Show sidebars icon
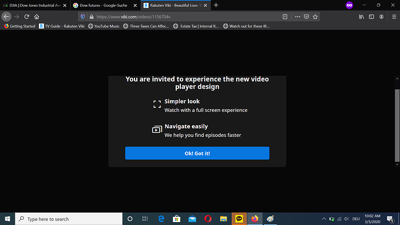The width and height of the screenshot is (400, 225). [372, 17]
